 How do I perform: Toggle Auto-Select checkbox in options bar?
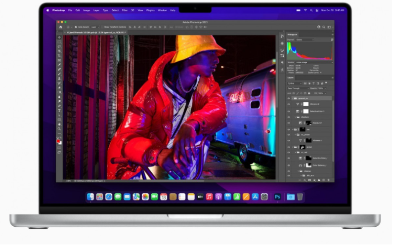pyautogui.click(x=76, y=27)
